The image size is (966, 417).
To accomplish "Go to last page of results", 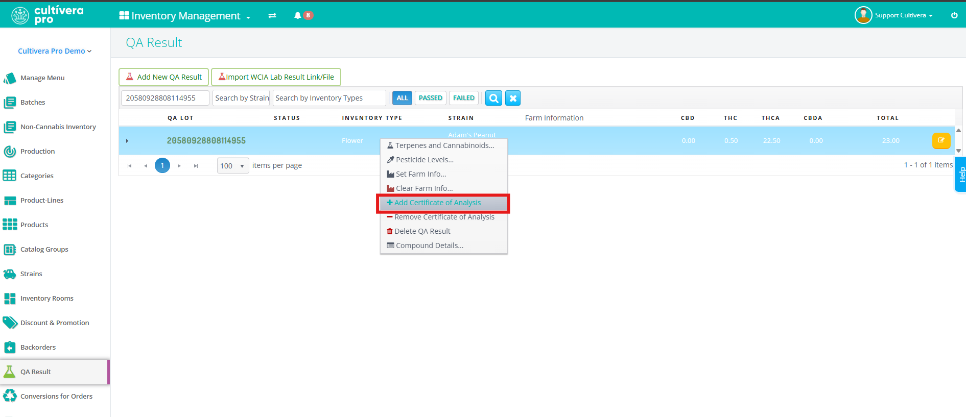I will pyautogui.click(x=196, y=166).
